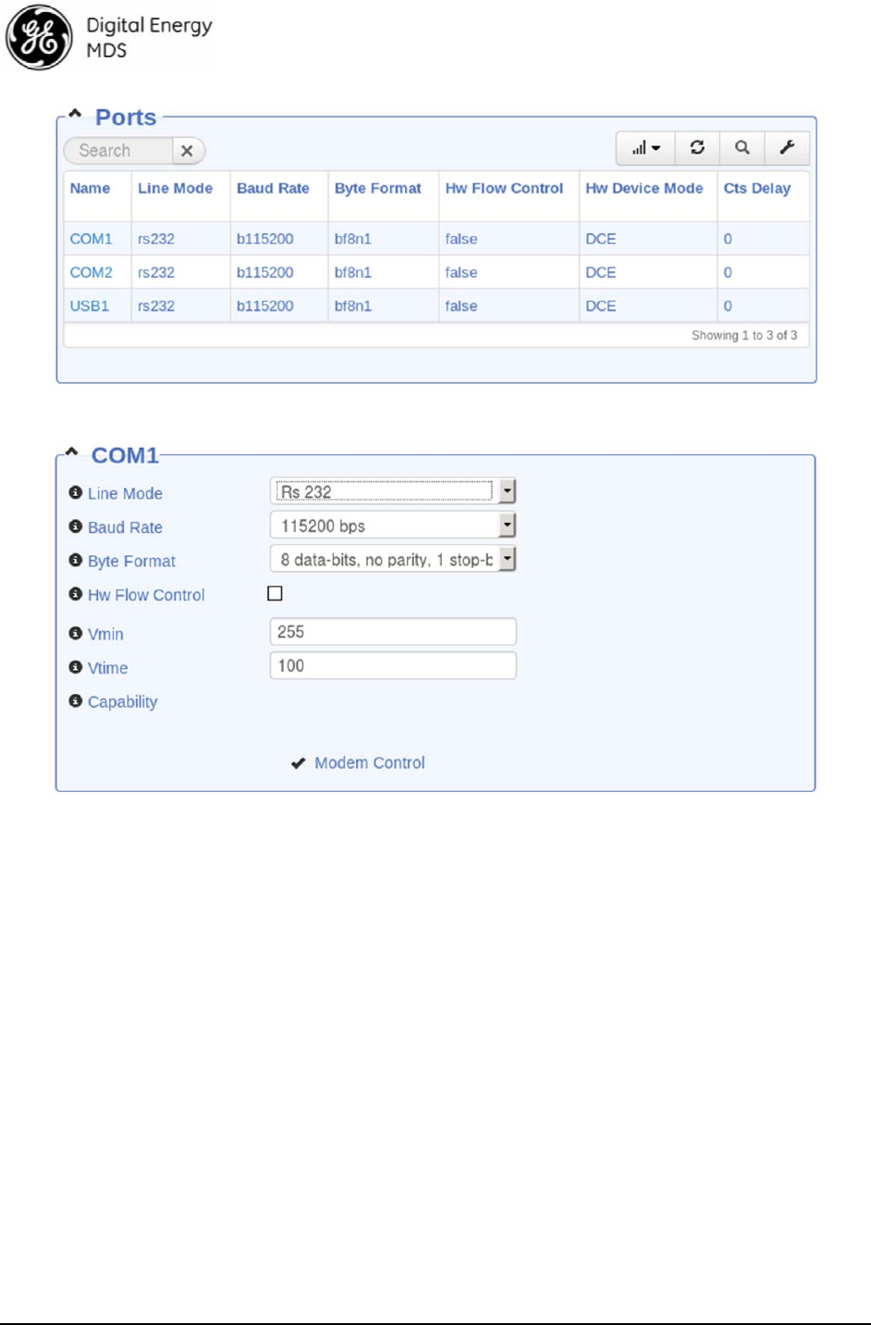Show info for Line Mode
This screenshot has height=1325, width=871.
point(76,492)
